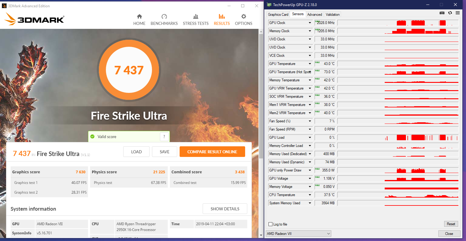The image size is (466, 241).
Task: Open the BENCHMARKS section
Action: [x=164, y=20]
